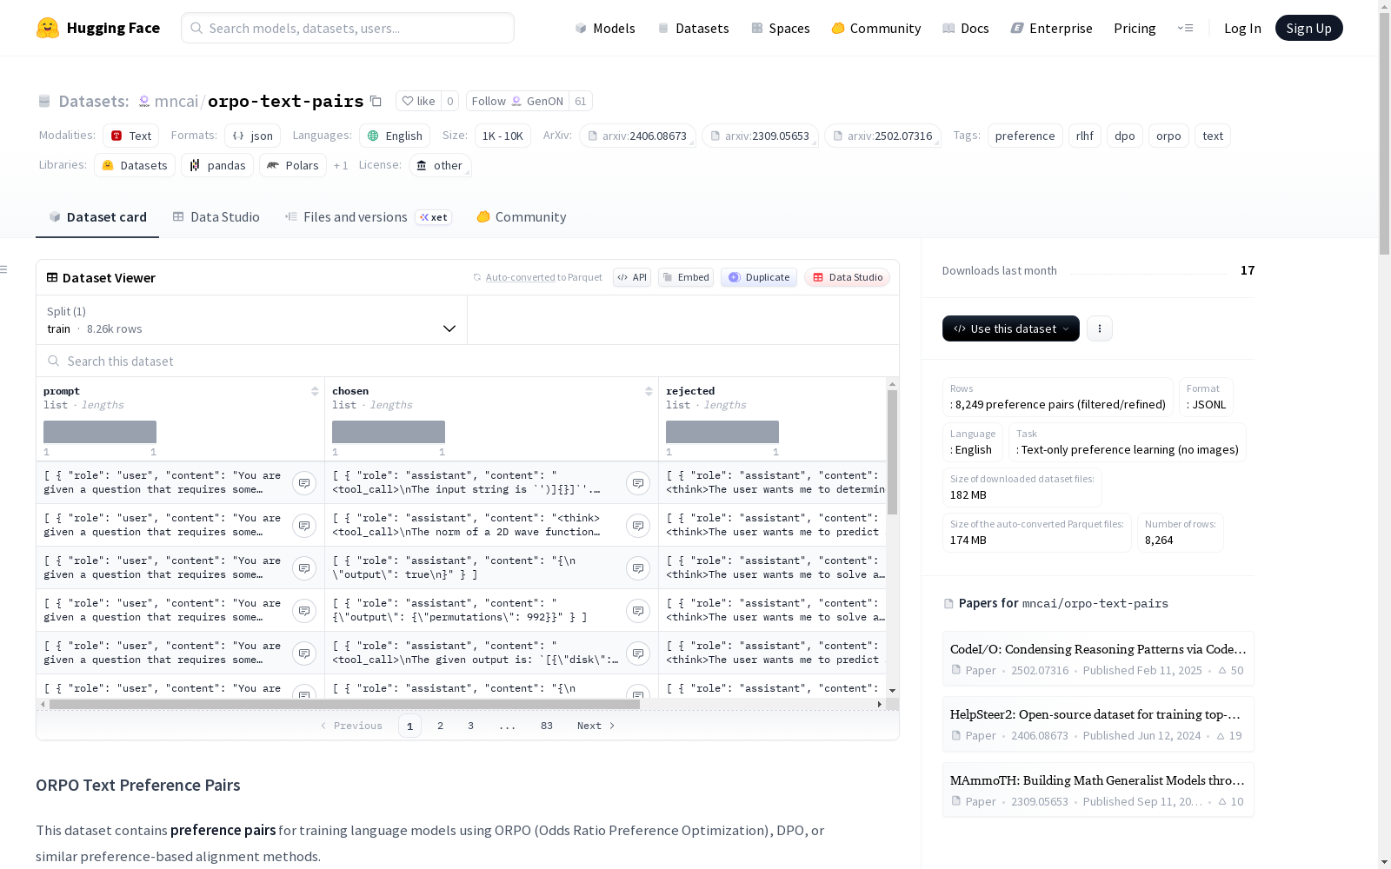
Task: Expand the train split dropdown
Action: pos(252,320)
